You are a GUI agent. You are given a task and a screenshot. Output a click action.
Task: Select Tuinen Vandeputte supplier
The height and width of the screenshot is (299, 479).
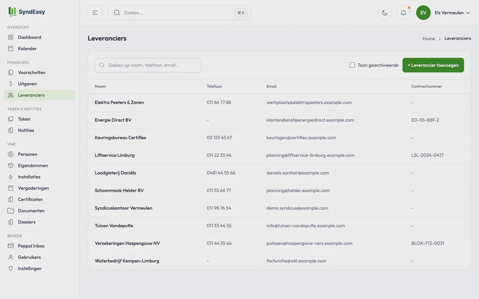[x=114, y=226]
